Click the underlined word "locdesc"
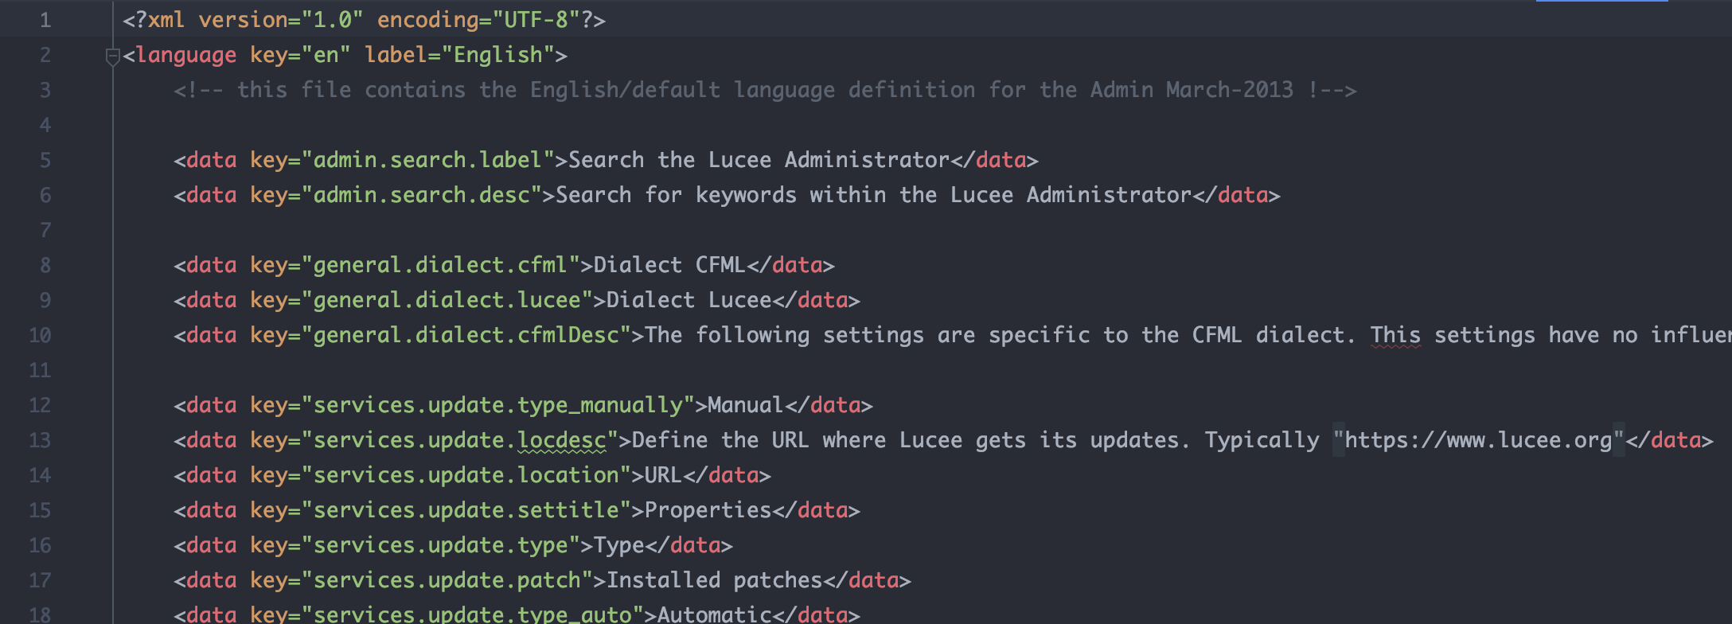The width and height of the screenshot is (1732, 624). (561, 440)
